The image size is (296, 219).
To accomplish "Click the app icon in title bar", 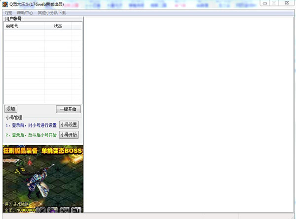I will pyautogui.click(x=5, y=4).
